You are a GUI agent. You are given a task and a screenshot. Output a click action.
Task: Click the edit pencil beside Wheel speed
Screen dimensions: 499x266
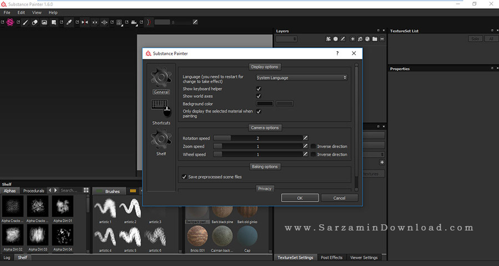coord(305,154)
